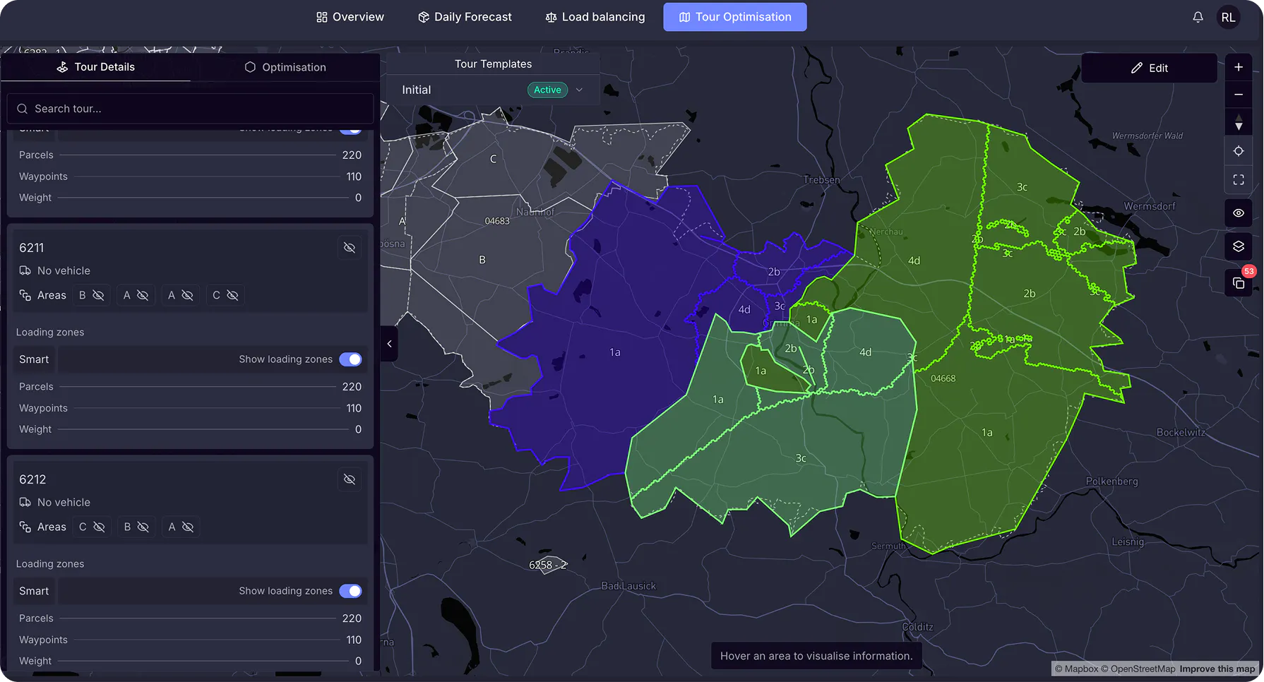
Task: Turn off Show loading zones for 6212
Action: [350, 591]
